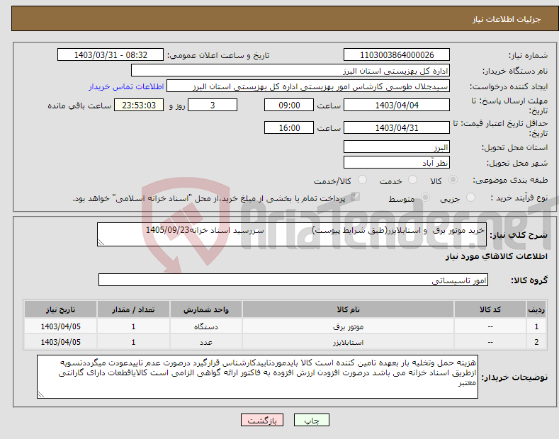Screen dimensions: 559x439
Task: Click the quantity cell in استابلایزر row
Action: (133, 342)
